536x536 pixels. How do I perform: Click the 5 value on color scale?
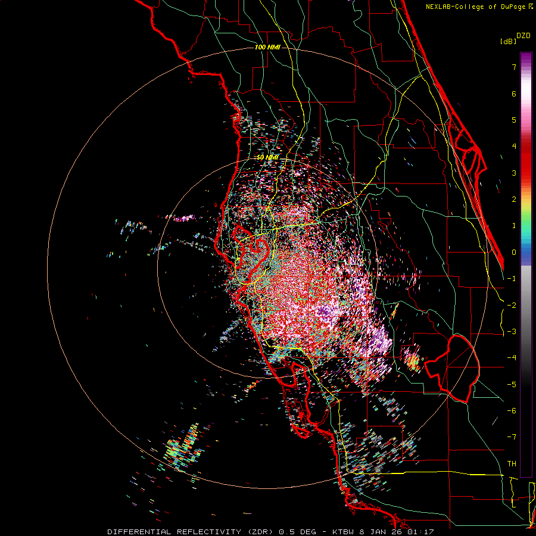point(514,120)
